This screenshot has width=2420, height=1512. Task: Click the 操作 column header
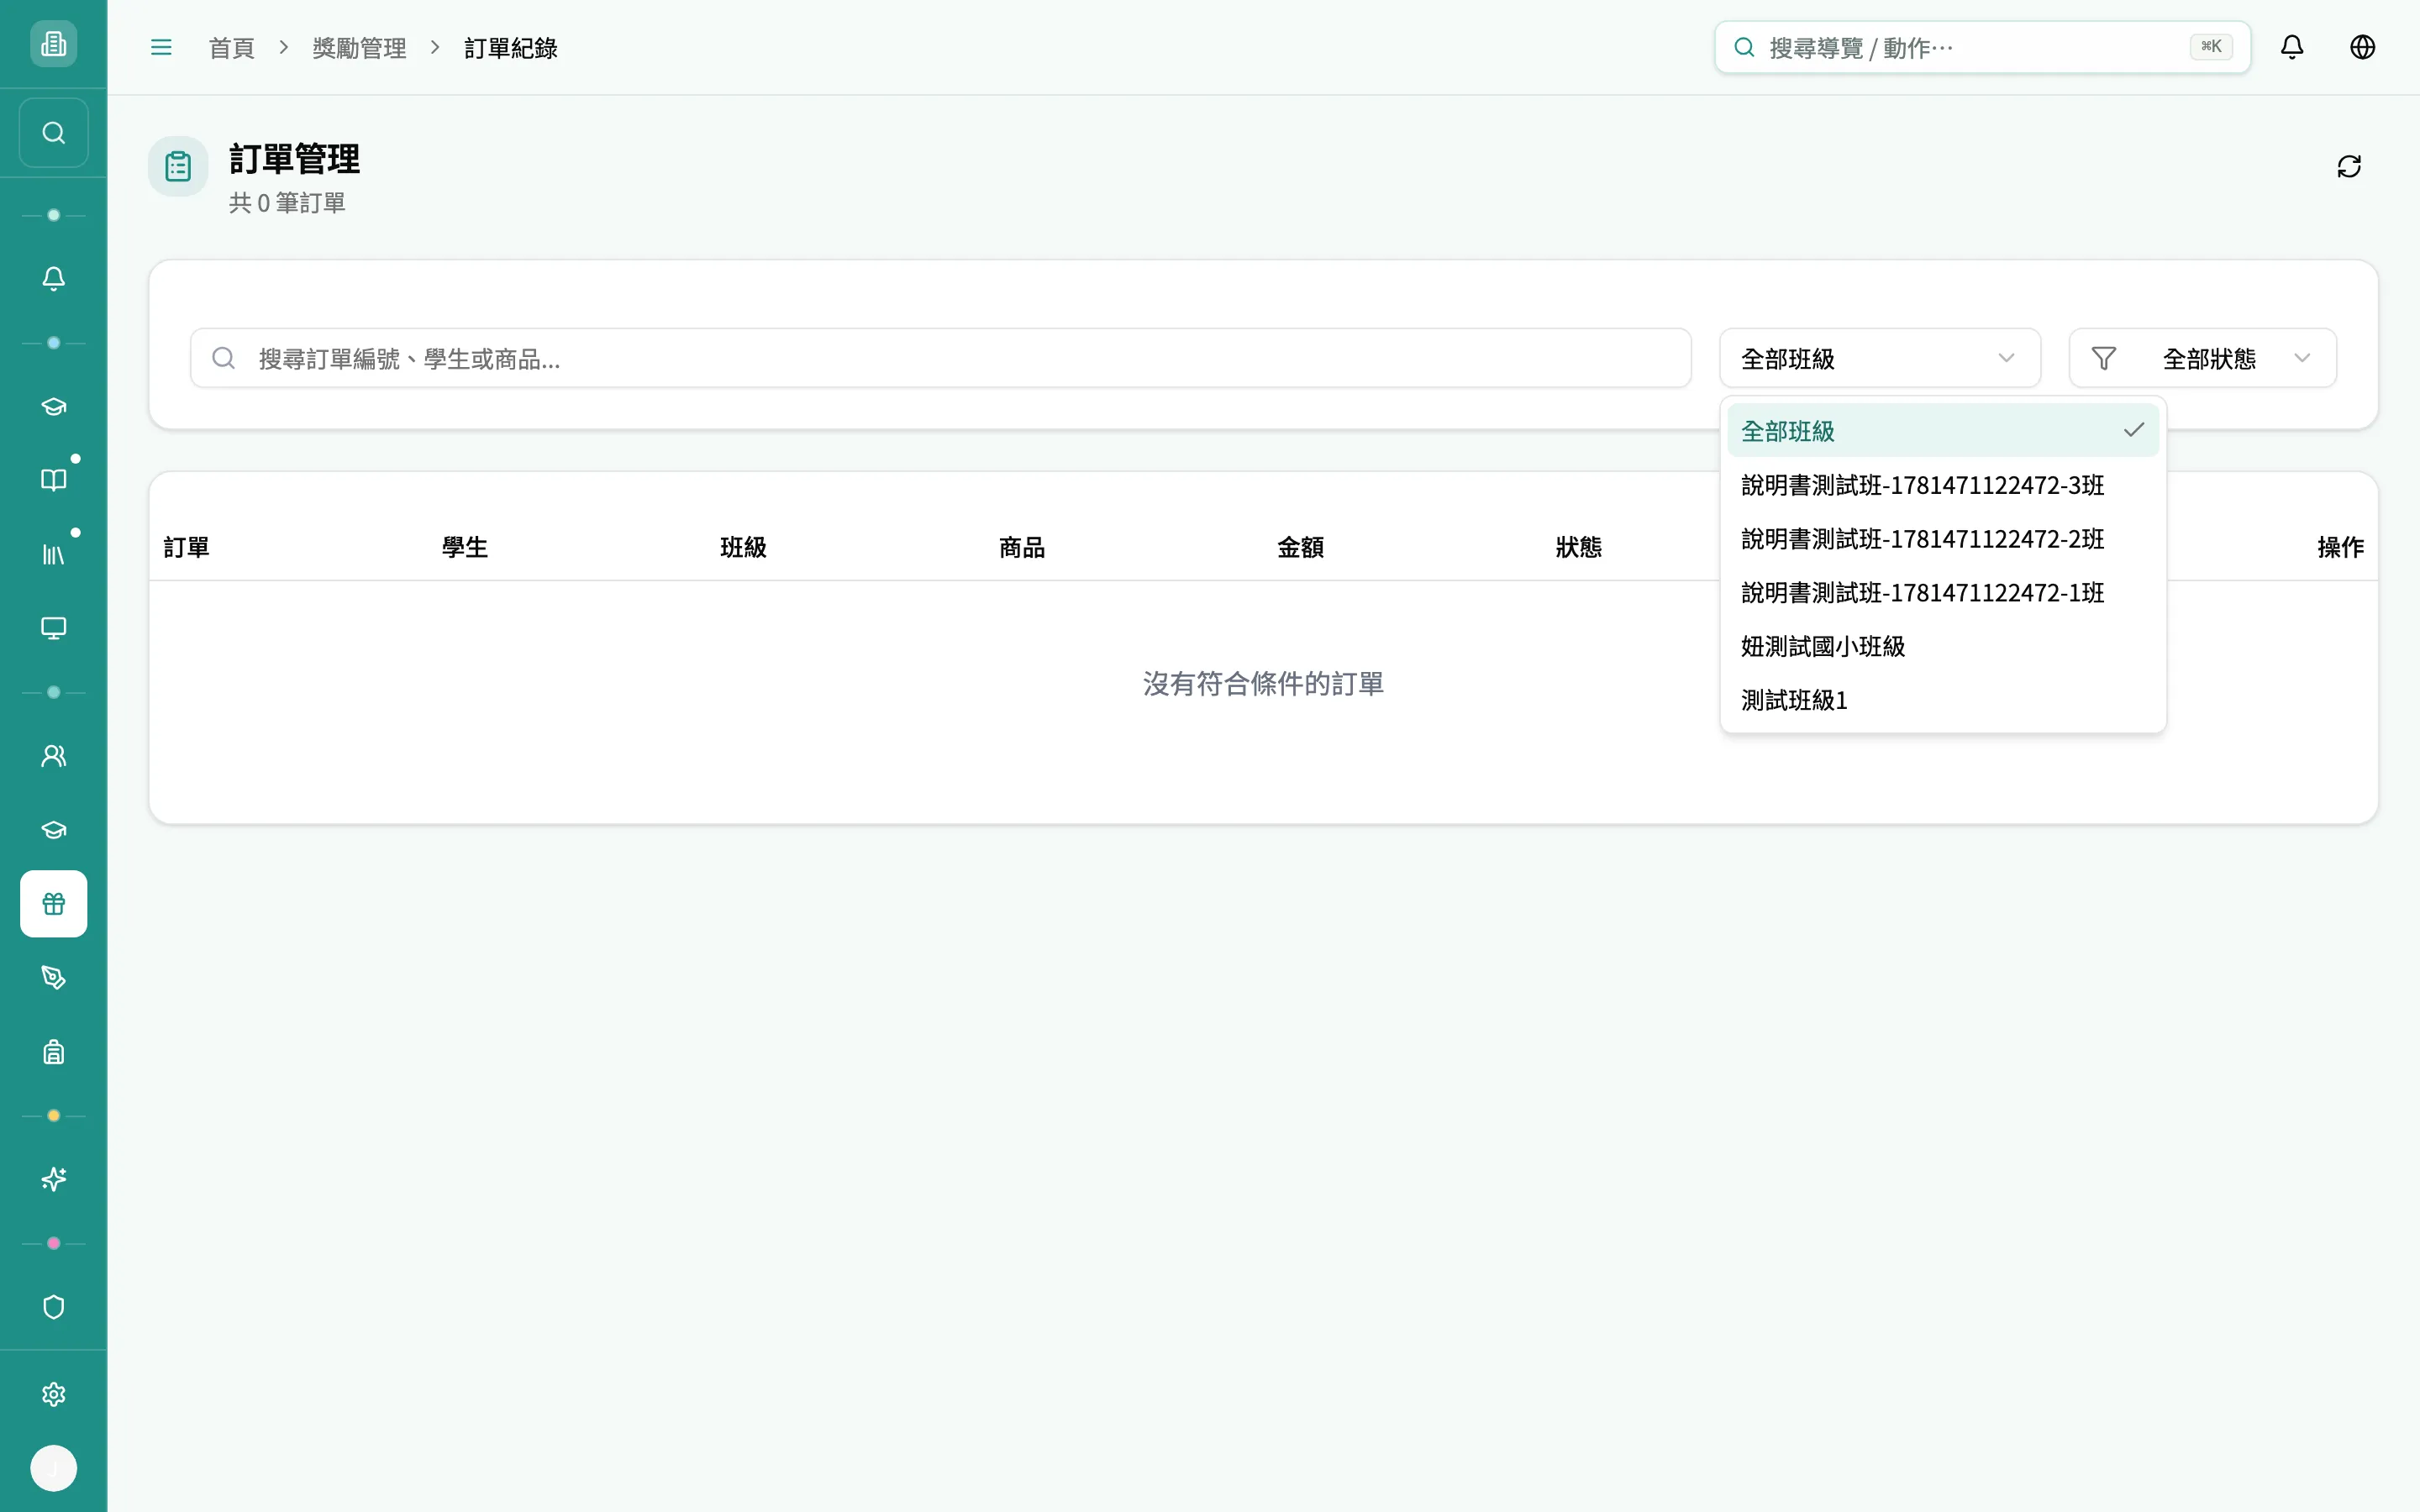click(2341, 547)
